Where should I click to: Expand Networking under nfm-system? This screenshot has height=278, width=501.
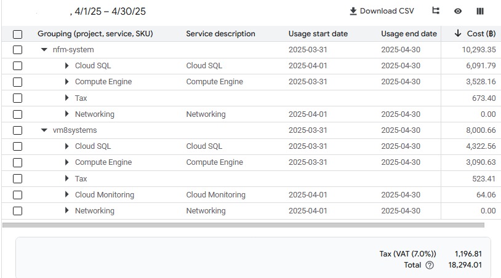point(66,114)
